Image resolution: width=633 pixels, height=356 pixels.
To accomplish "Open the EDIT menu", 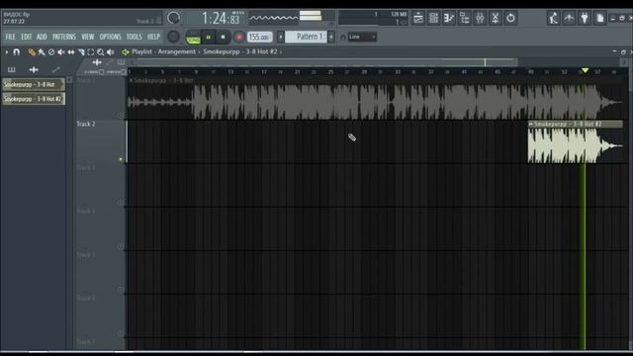I will point(27,37).
